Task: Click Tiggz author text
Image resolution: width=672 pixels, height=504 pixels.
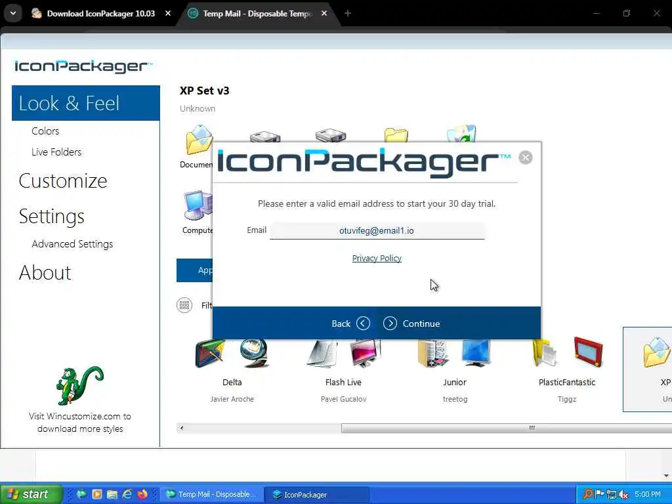Action: (567, 400)
